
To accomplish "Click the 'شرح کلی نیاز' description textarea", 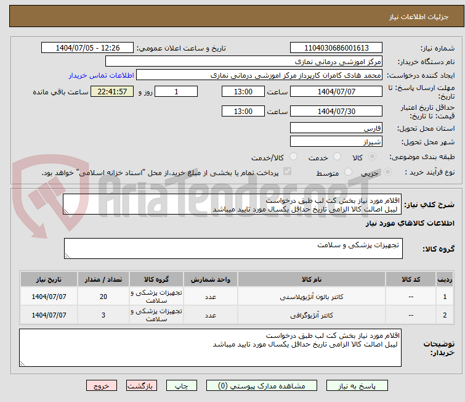I will click(232, 204).
